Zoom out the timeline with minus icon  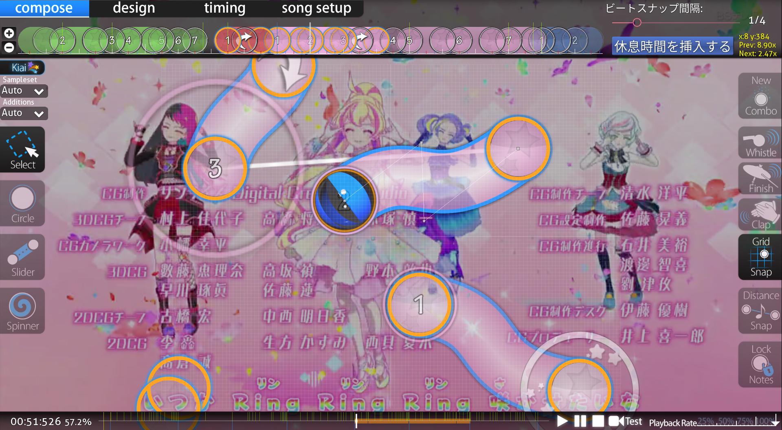click(x=9, y=47)
